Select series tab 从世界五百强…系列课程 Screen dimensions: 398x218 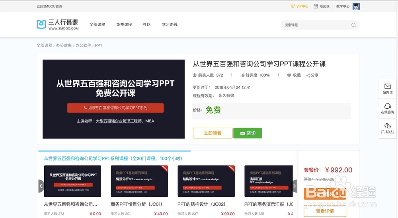coord(113,158)
